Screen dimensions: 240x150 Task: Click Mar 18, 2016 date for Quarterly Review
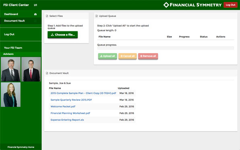[x=126, y=100]
